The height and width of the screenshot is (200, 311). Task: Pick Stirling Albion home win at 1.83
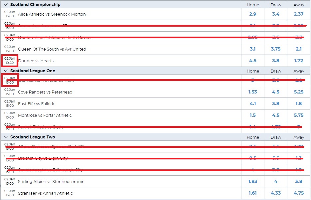[x=253, y=182]
